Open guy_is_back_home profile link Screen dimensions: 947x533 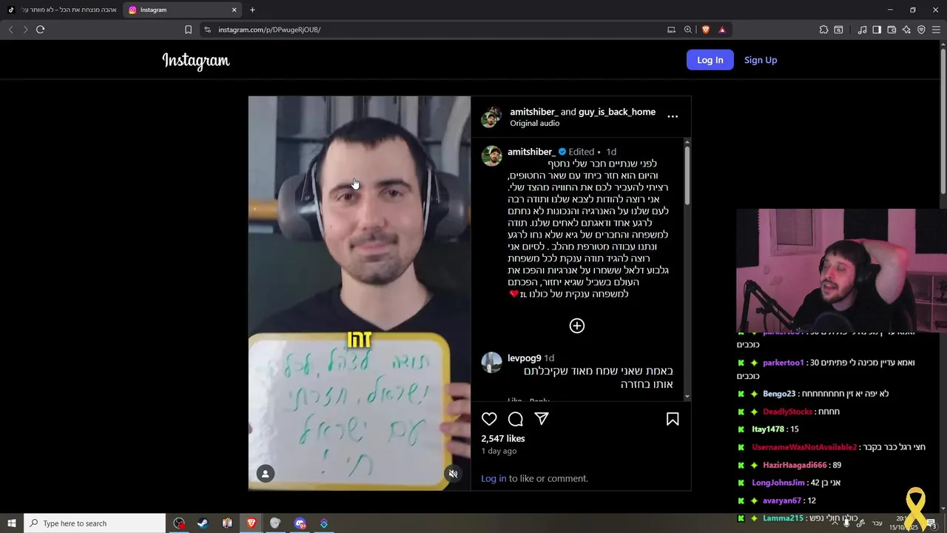[617, 112]
